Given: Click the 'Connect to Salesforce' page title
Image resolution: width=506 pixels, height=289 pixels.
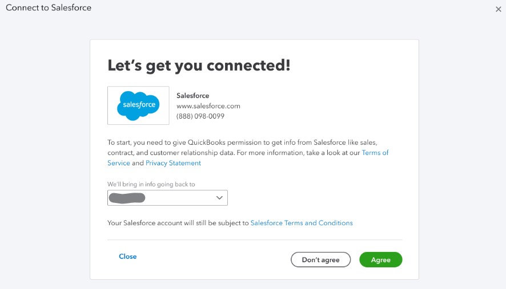Looking at the screenshot, I should pos(49,8).
